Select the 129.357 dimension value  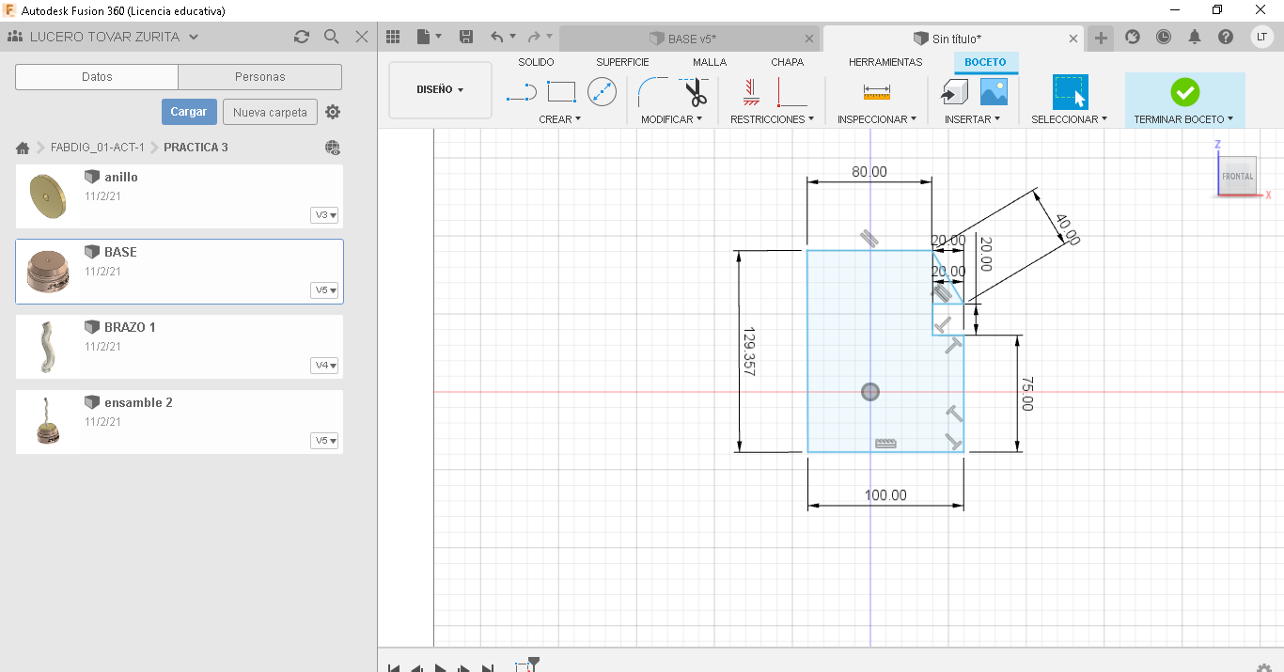pyautogui.click(x=749, y=352)
